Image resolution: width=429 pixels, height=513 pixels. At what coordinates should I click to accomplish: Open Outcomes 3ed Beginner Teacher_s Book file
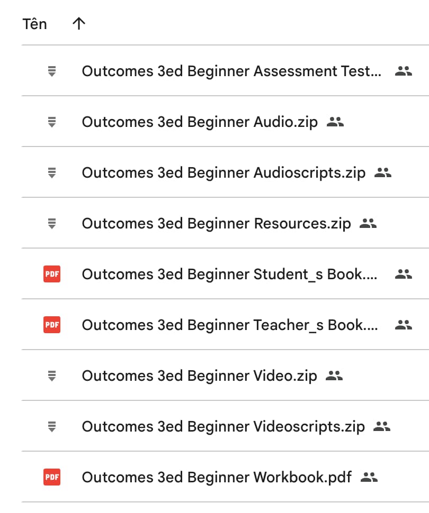(x=230, y=325)
